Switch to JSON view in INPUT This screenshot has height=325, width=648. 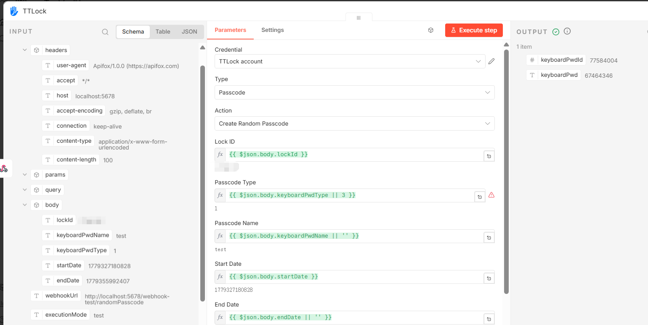189,32
